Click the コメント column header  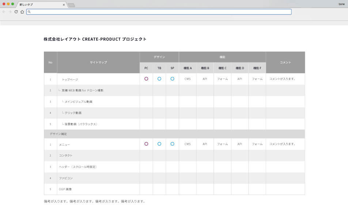[x=285, y=63]
